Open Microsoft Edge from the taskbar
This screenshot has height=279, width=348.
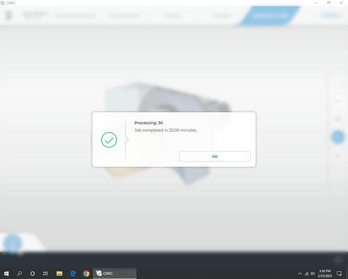[73, 274]
